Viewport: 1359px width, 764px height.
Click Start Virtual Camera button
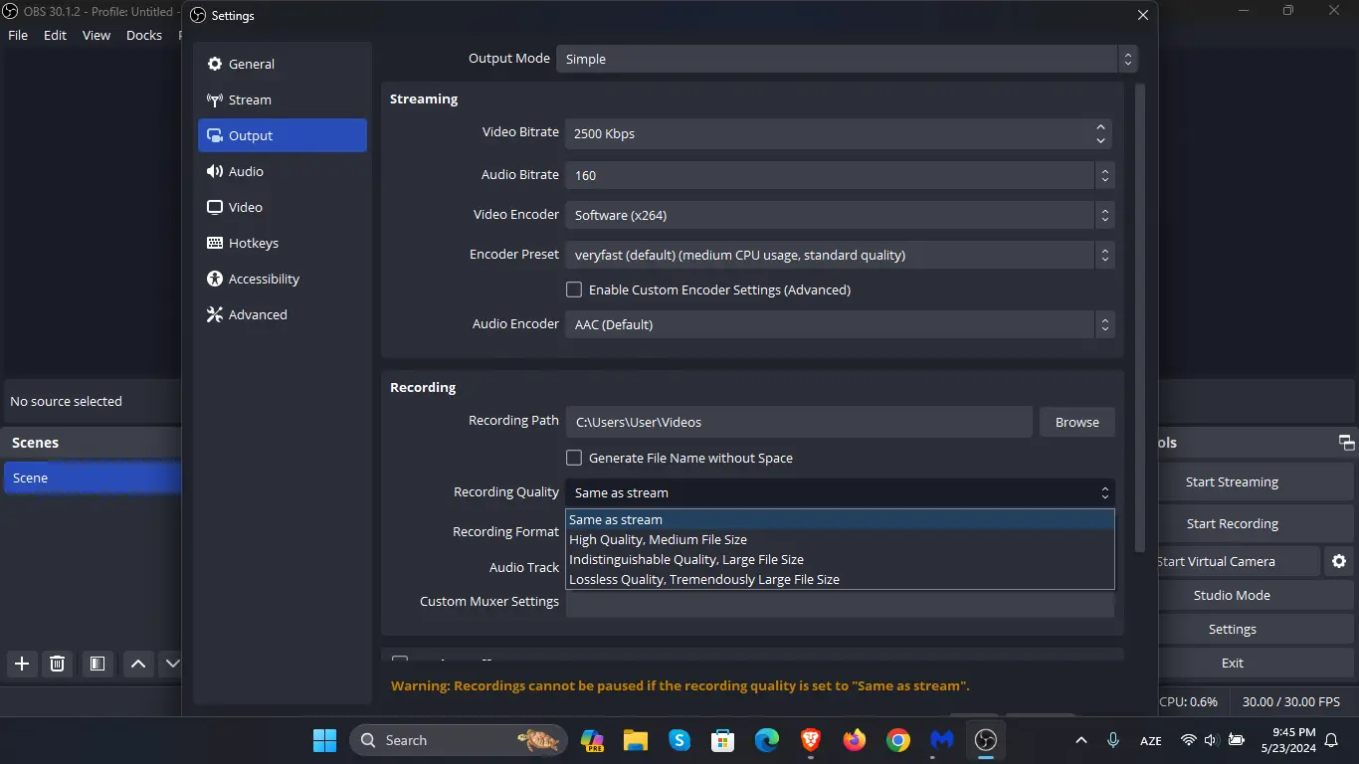point(1238,561)
